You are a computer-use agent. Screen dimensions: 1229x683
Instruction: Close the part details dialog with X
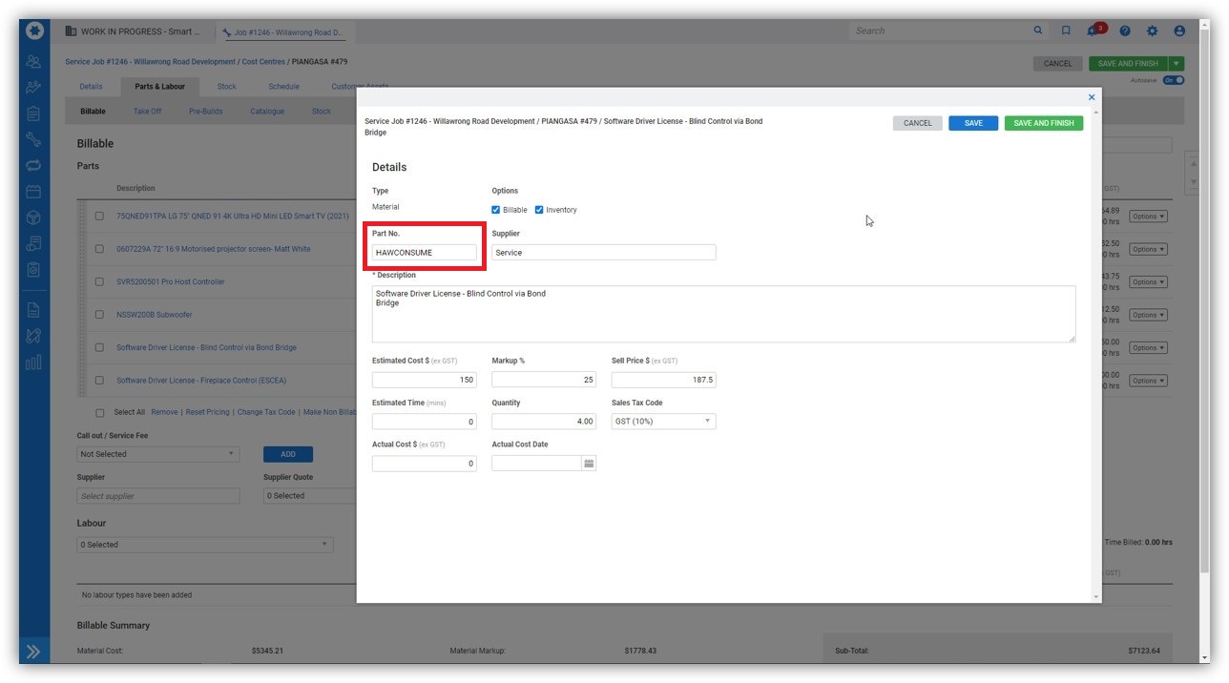1092,97
